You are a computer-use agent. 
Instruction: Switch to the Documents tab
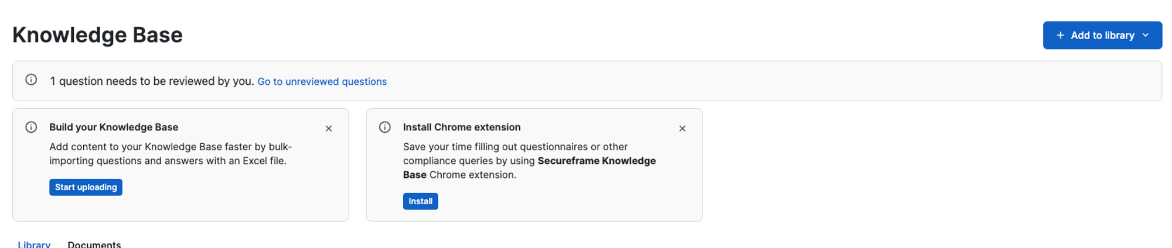tap(94, 244)
